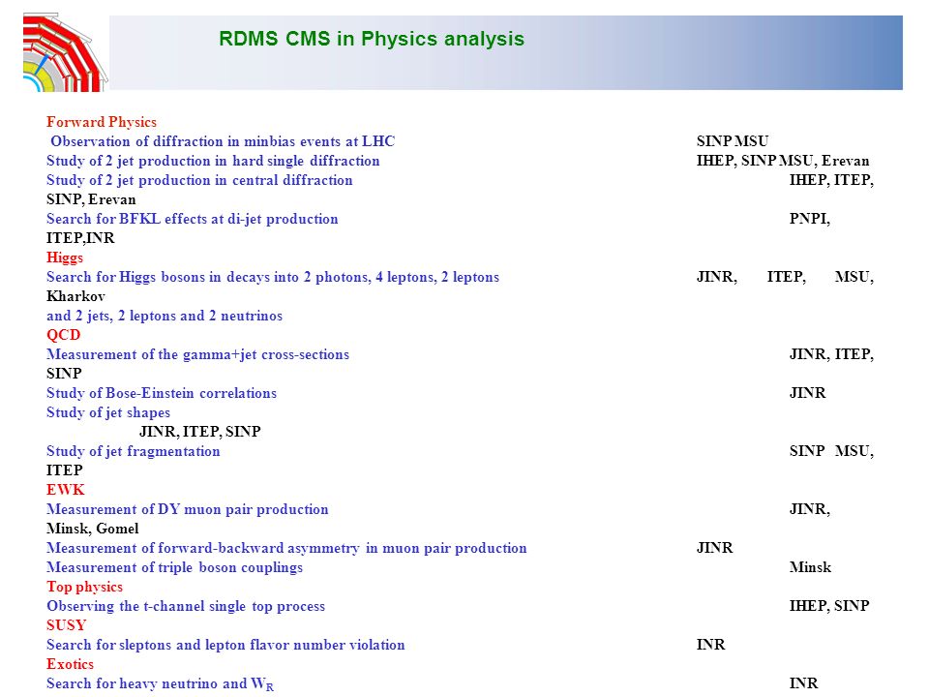929x697 pixels.
Task: Select 'Study of jet fragmentation'
Action: point(134,452)
